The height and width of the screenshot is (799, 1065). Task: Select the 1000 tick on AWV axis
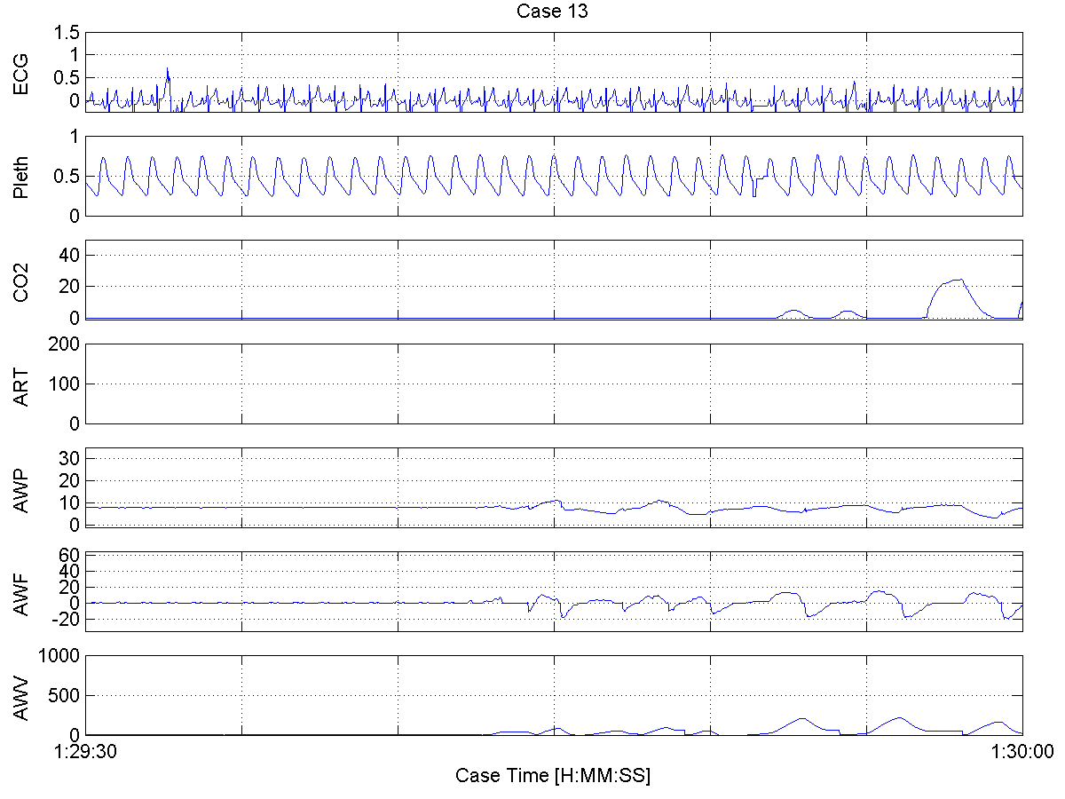point(60,655)
